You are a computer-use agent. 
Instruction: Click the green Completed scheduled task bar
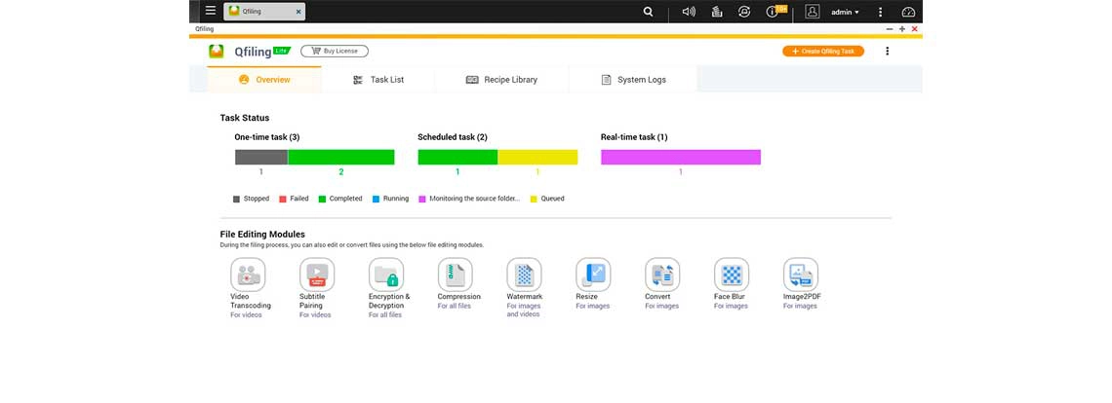pos(457,158)
